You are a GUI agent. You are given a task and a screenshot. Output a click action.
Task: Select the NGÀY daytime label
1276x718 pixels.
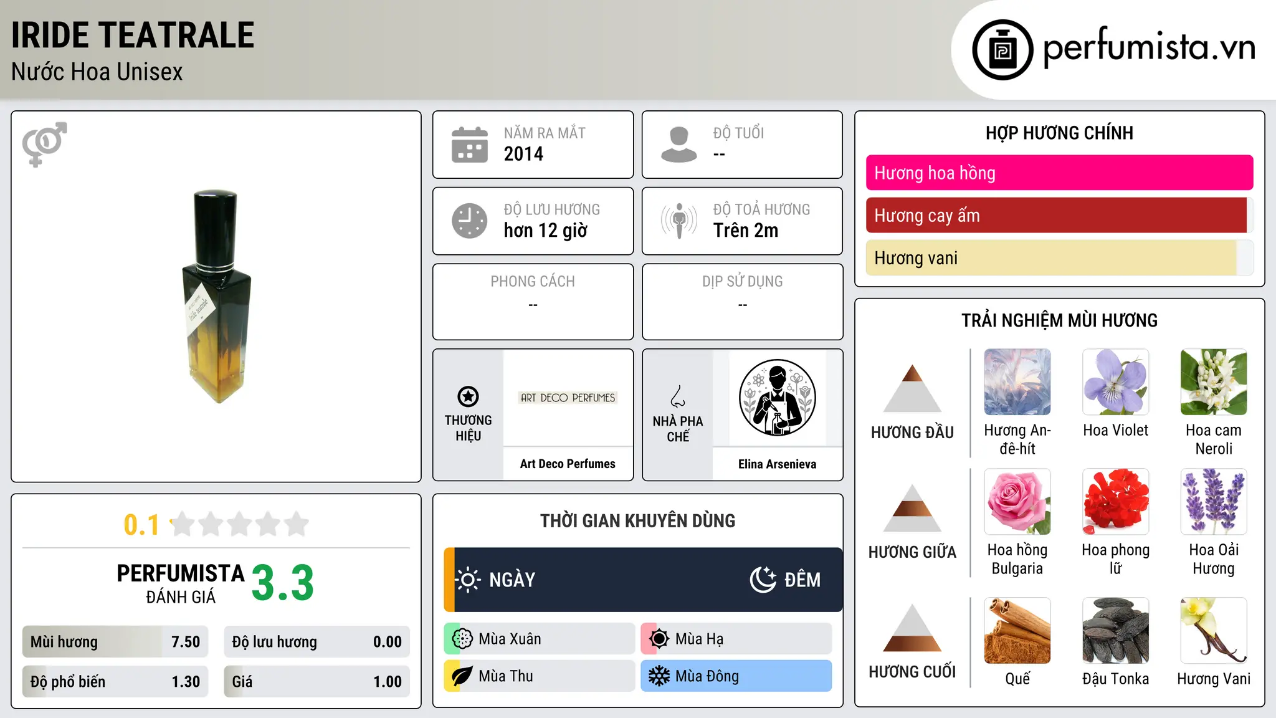[512, 580]
